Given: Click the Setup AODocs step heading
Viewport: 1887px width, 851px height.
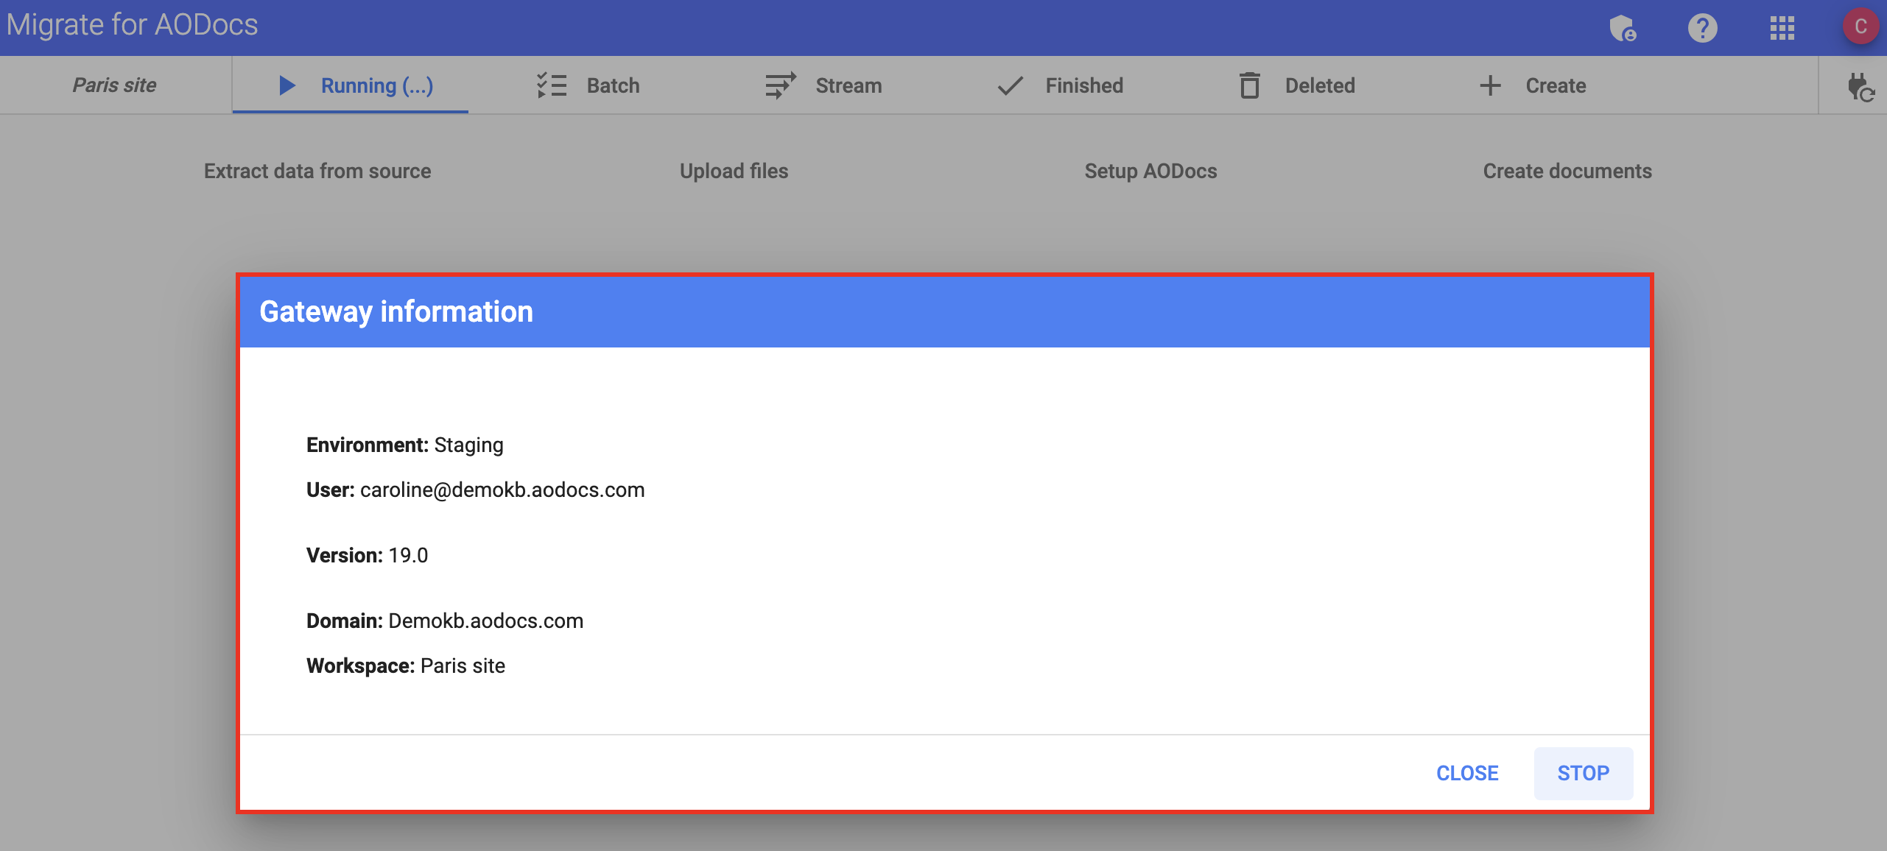Looking at the screenshot, I should coord(1150,171).
